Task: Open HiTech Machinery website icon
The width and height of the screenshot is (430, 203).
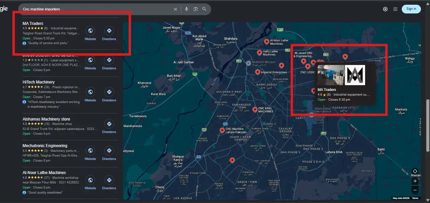Action: (x=90, y=92)
